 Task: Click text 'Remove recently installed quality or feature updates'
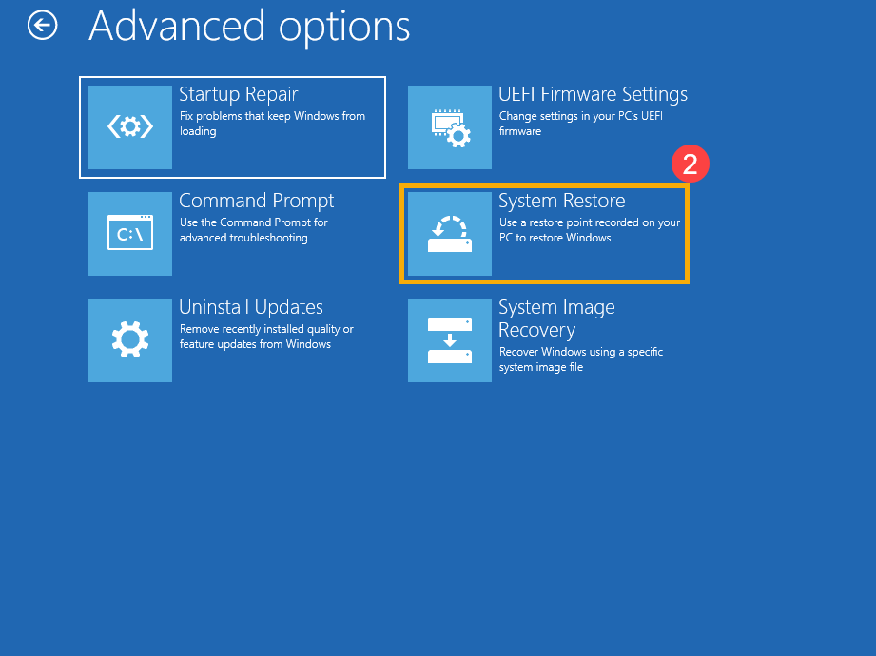[266, 337]
